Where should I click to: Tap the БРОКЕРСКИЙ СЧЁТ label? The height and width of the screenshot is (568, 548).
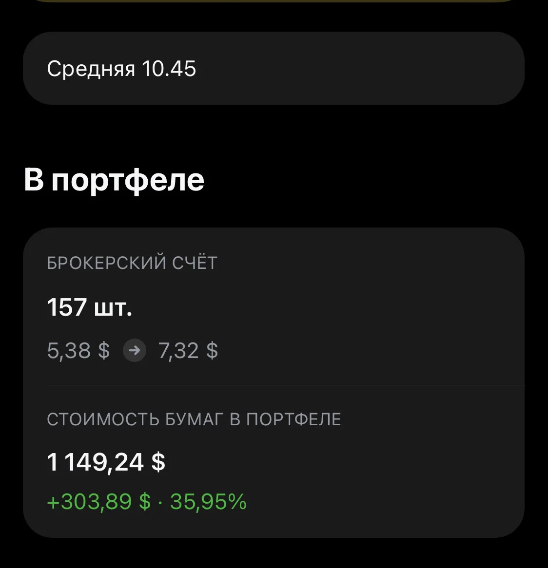pyautogui.click(x=132, y=263)
